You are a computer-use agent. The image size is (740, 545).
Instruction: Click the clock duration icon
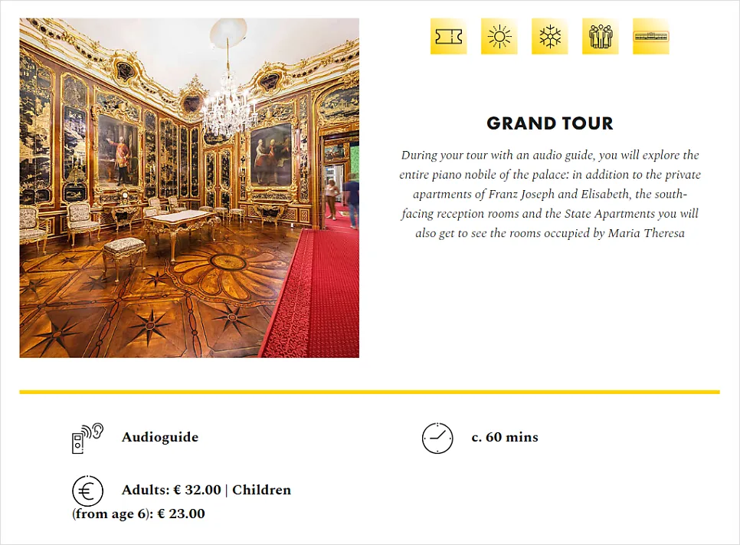tap(437, 438)
